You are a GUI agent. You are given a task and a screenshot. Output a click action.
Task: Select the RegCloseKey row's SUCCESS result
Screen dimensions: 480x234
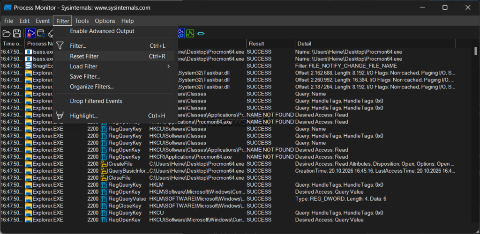pos(259,206)
